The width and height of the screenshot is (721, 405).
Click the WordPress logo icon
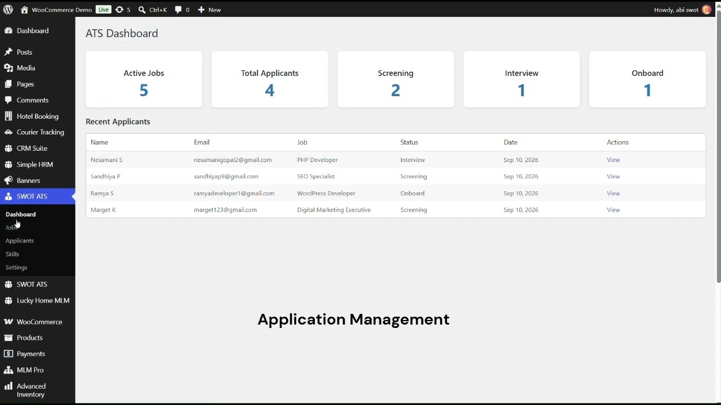8,10
